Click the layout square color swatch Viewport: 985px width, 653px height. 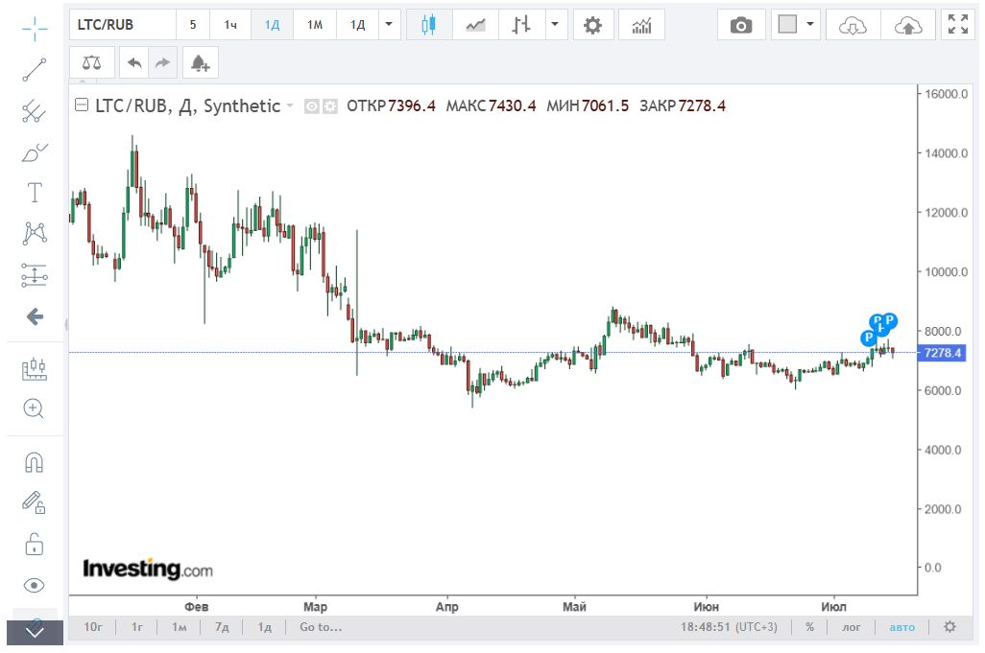[787, 25]
